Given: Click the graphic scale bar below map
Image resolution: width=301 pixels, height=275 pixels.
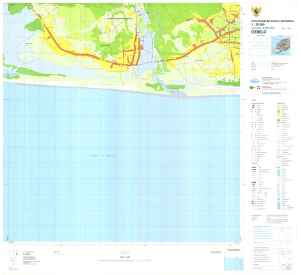Looking at the screenshot, I should pos(125,260).
